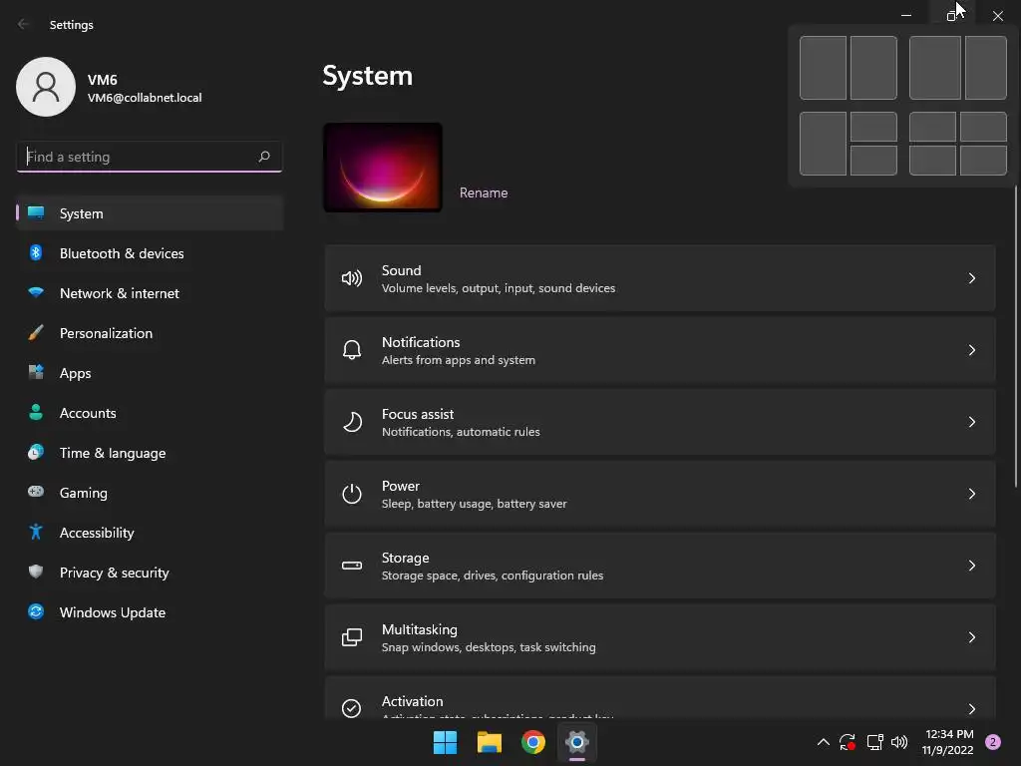Click the Storage drive icon
The height and width of the screenshot is (766, 1021).
pyautogui.click(x=352, y=566)
